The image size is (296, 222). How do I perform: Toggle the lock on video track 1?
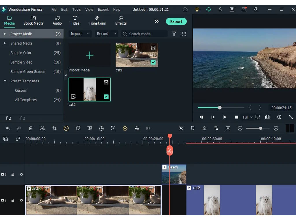click(x=13, y=200)
